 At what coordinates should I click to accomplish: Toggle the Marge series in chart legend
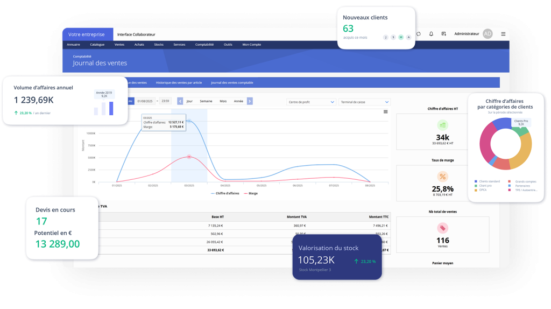[x=250, y=193]
